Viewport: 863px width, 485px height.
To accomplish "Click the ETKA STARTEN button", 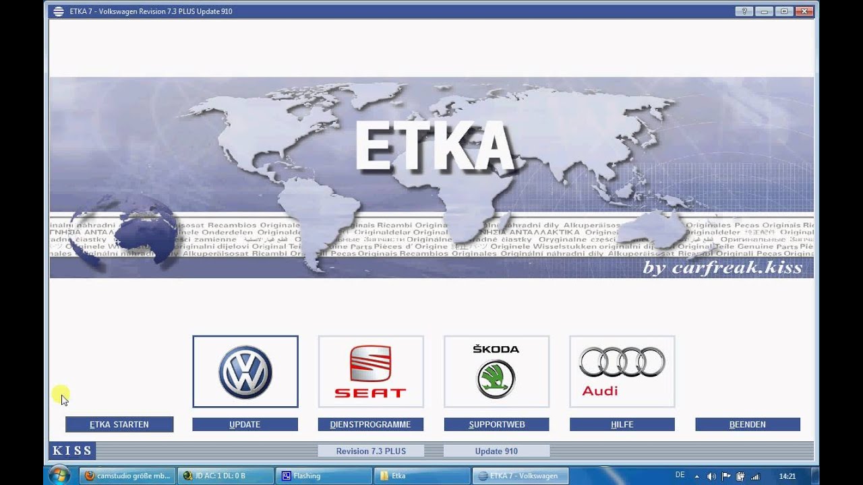I will tap(119, 424).
